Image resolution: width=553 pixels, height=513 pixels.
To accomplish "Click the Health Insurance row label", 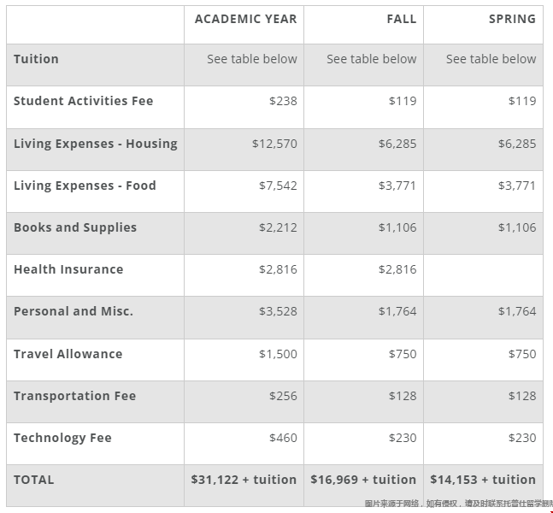I will click(68, 269).
